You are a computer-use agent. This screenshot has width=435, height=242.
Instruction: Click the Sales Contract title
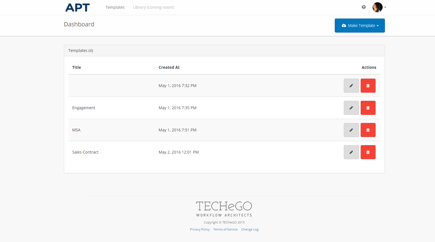point(85,152)
